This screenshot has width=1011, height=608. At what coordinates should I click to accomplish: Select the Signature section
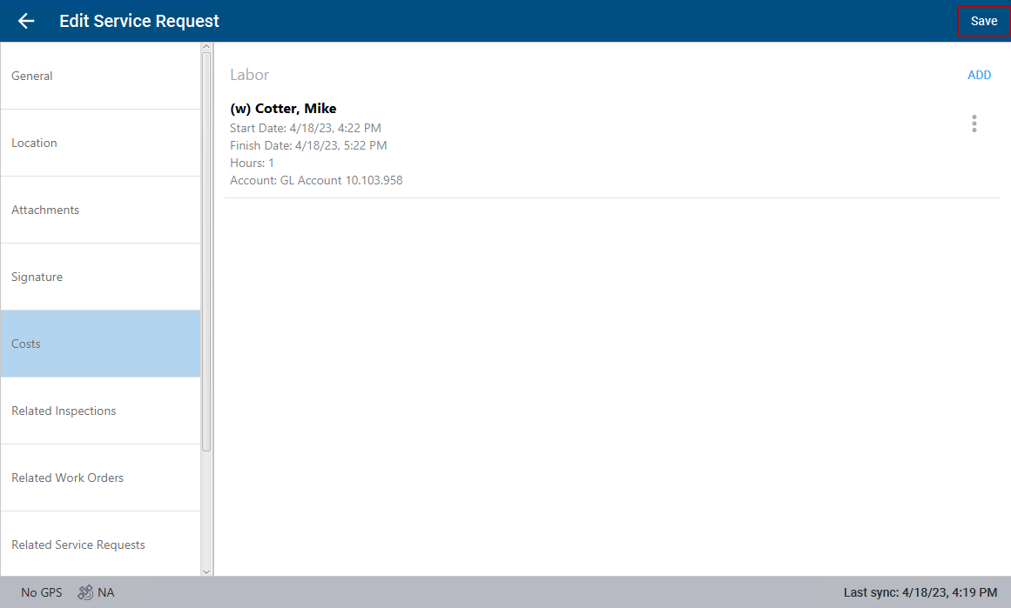100,277
